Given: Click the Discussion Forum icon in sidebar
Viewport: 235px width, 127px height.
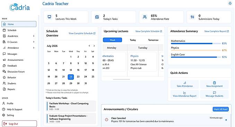Looking at the screenshot, I should tap(4, 71).
